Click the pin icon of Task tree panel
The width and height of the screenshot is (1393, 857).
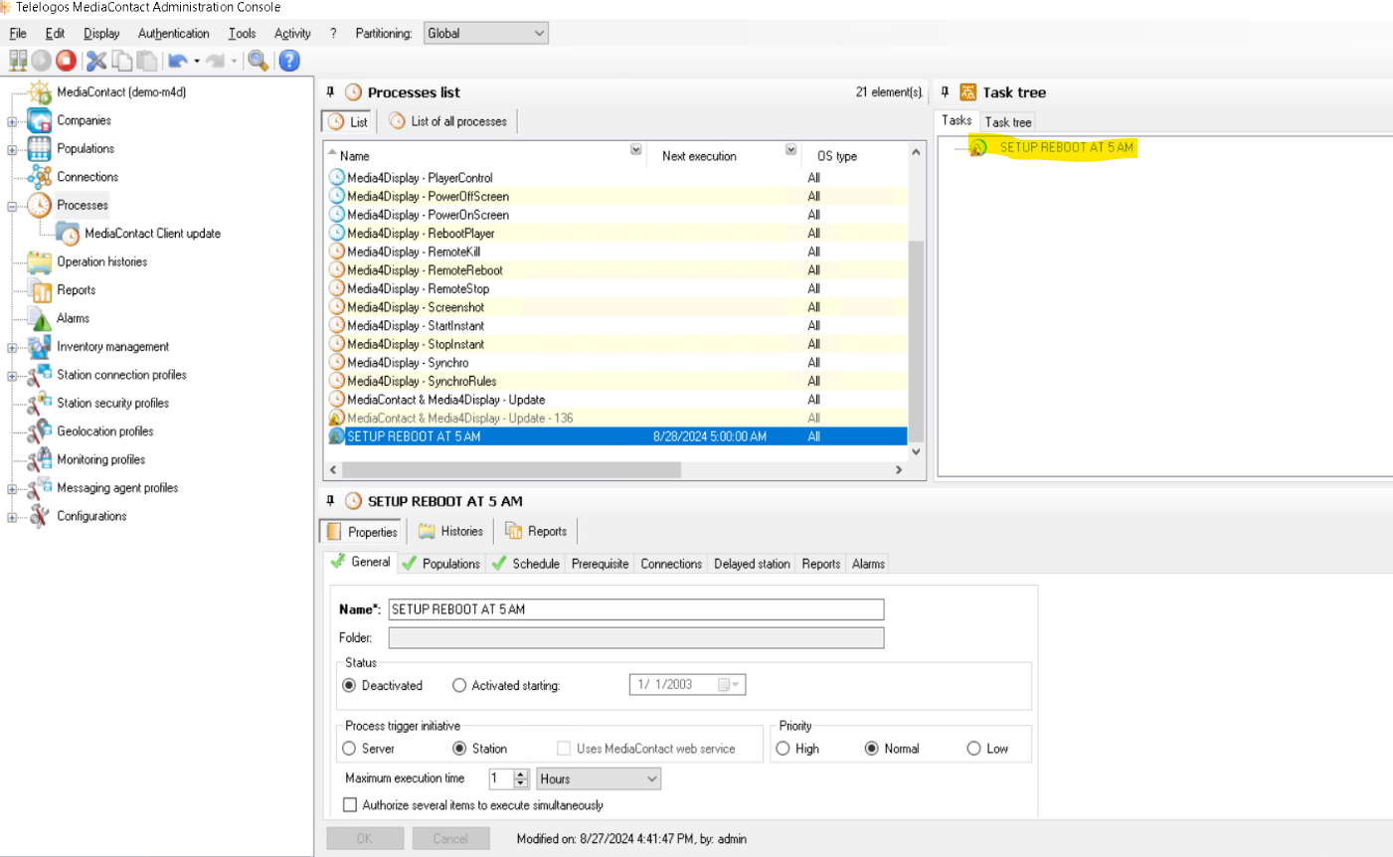click(x=945, y=91)
